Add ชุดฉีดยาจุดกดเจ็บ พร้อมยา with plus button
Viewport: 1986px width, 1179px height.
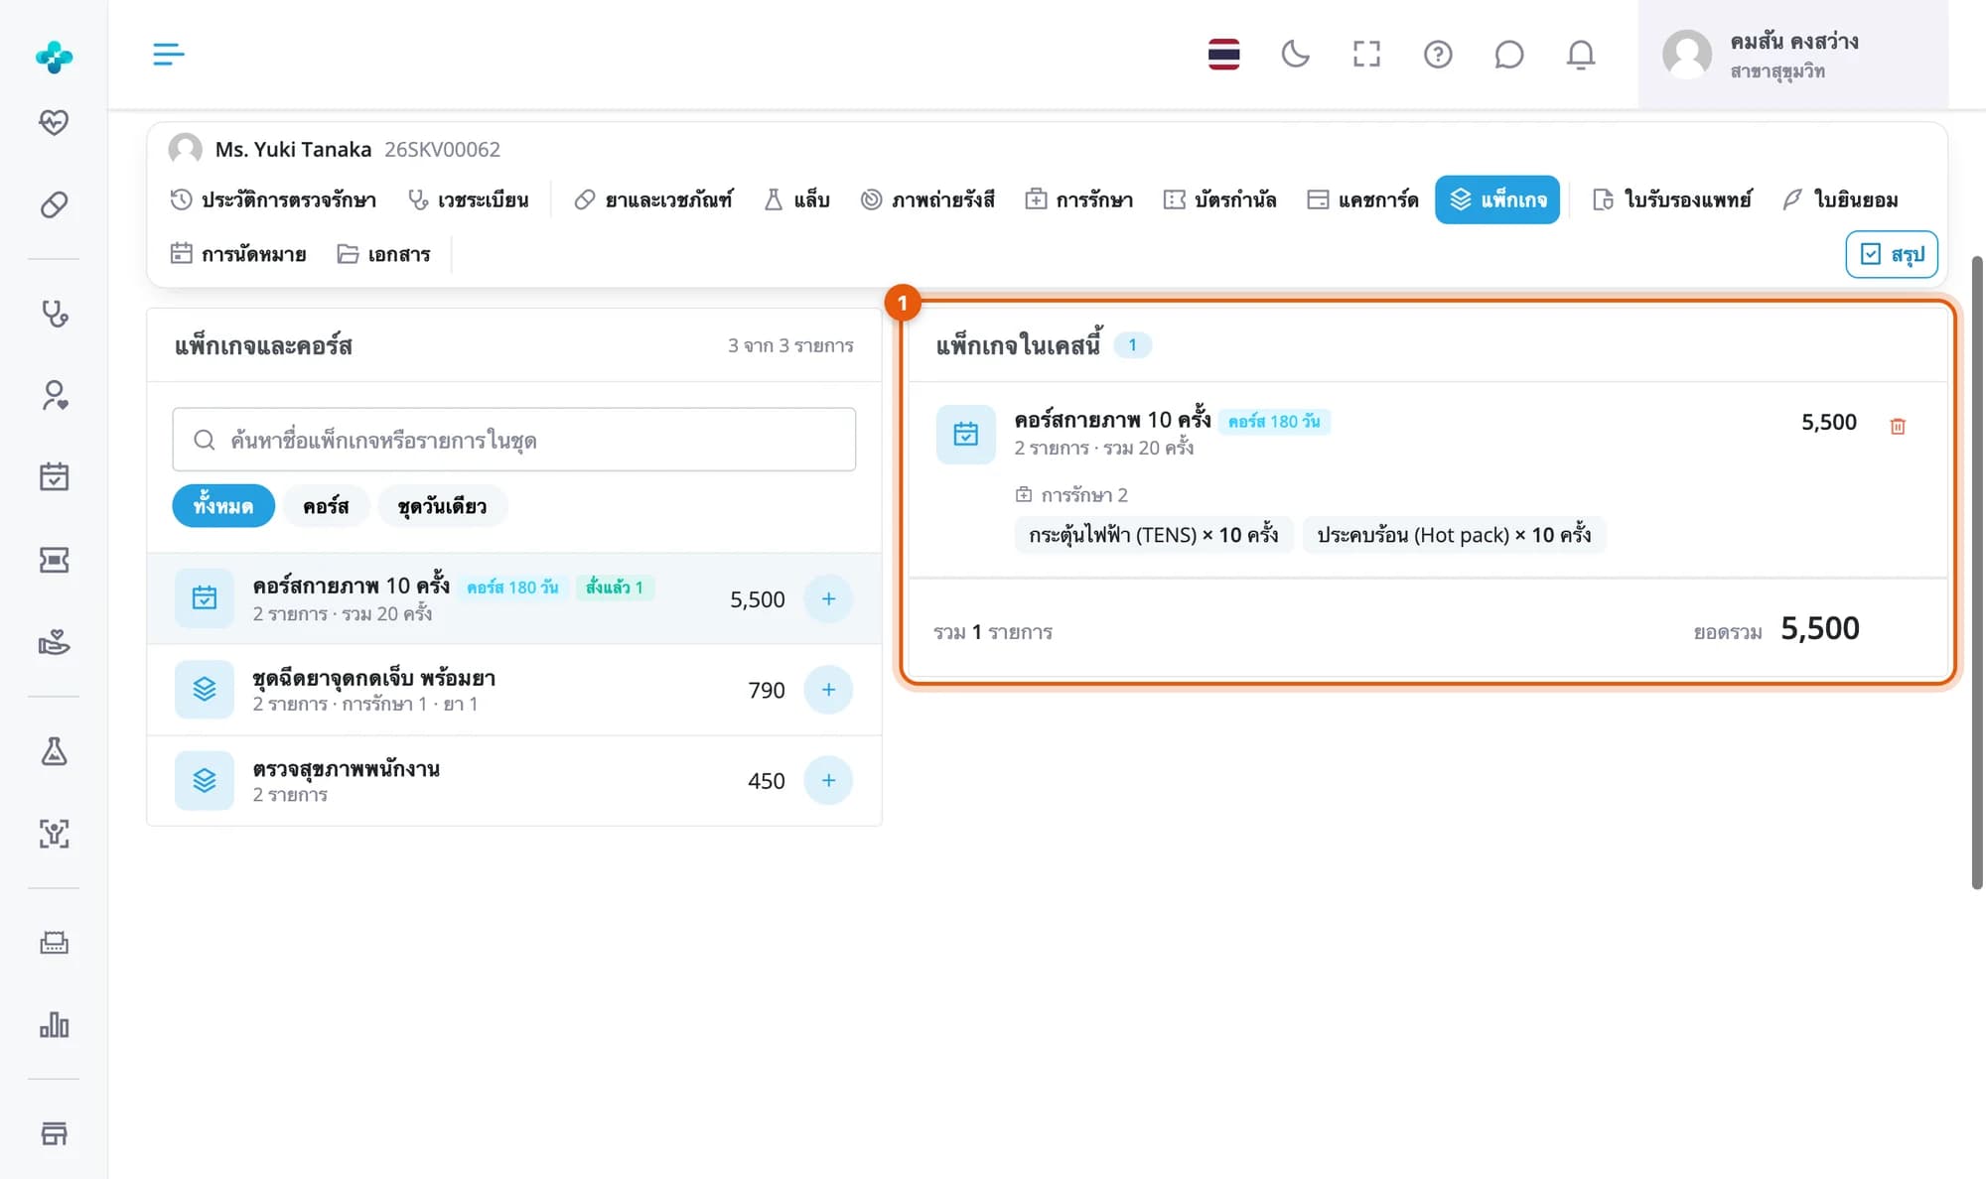pos(828,690)
